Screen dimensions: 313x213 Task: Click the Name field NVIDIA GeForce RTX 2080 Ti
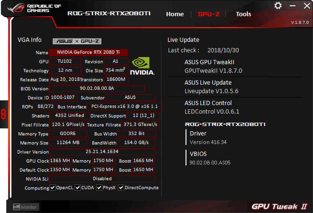click(88, 53)
